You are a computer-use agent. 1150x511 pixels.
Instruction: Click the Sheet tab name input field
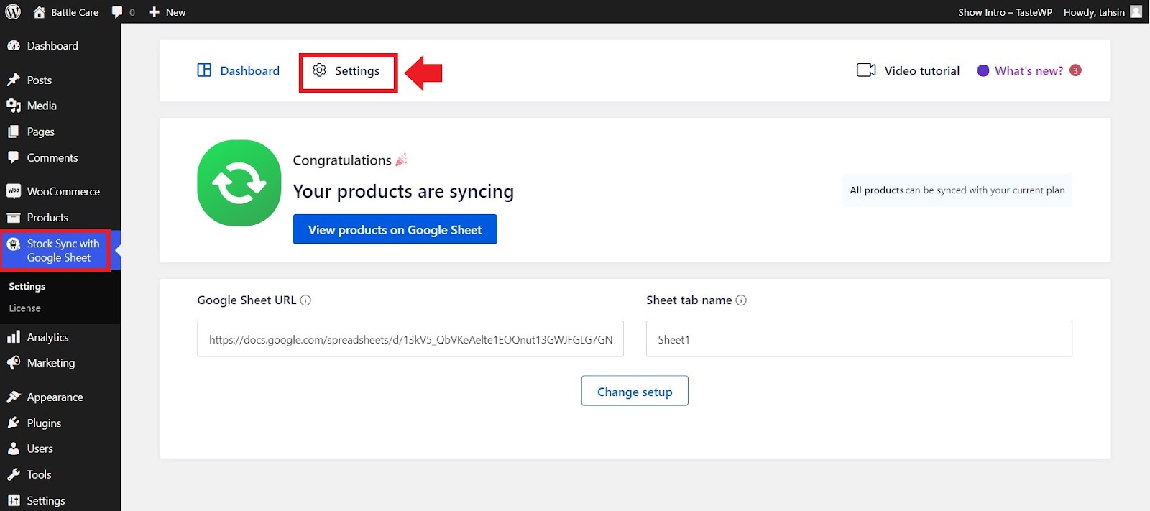point(859,339)
